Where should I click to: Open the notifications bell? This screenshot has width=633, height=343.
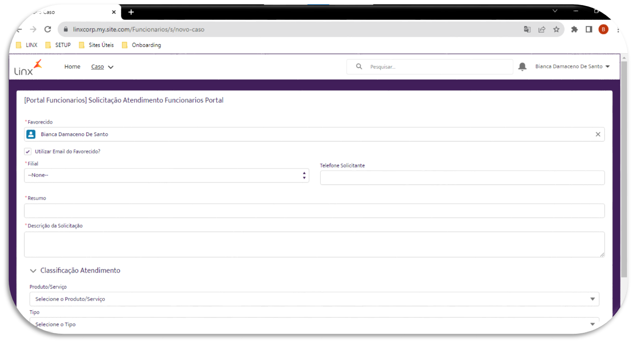pos(522,67)
